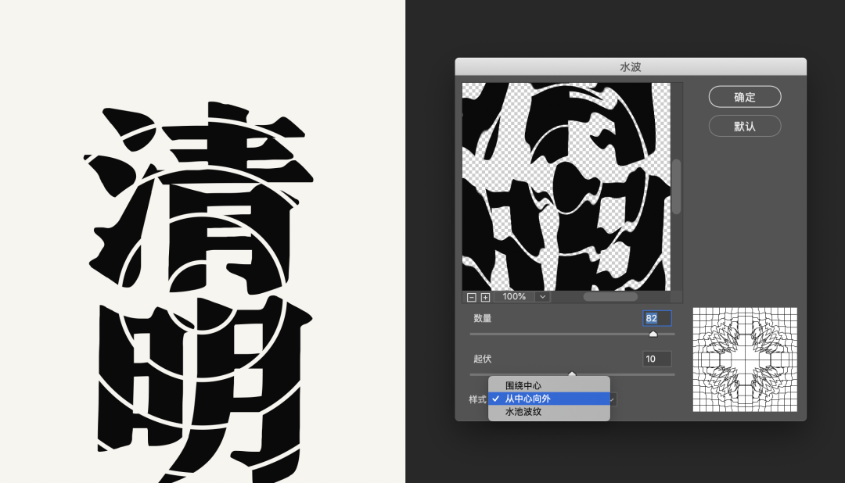
Task: Click the zoom out minus icon
Action: click(x=471, y=297)
